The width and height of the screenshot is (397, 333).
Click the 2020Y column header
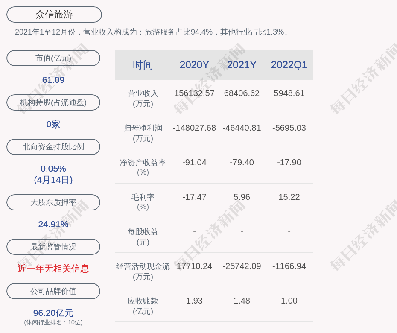coord(194,65)
